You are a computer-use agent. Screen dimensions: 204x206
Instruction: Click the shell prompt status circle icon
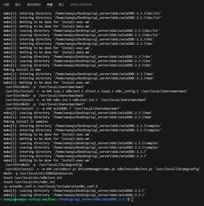tap(1, 199)
